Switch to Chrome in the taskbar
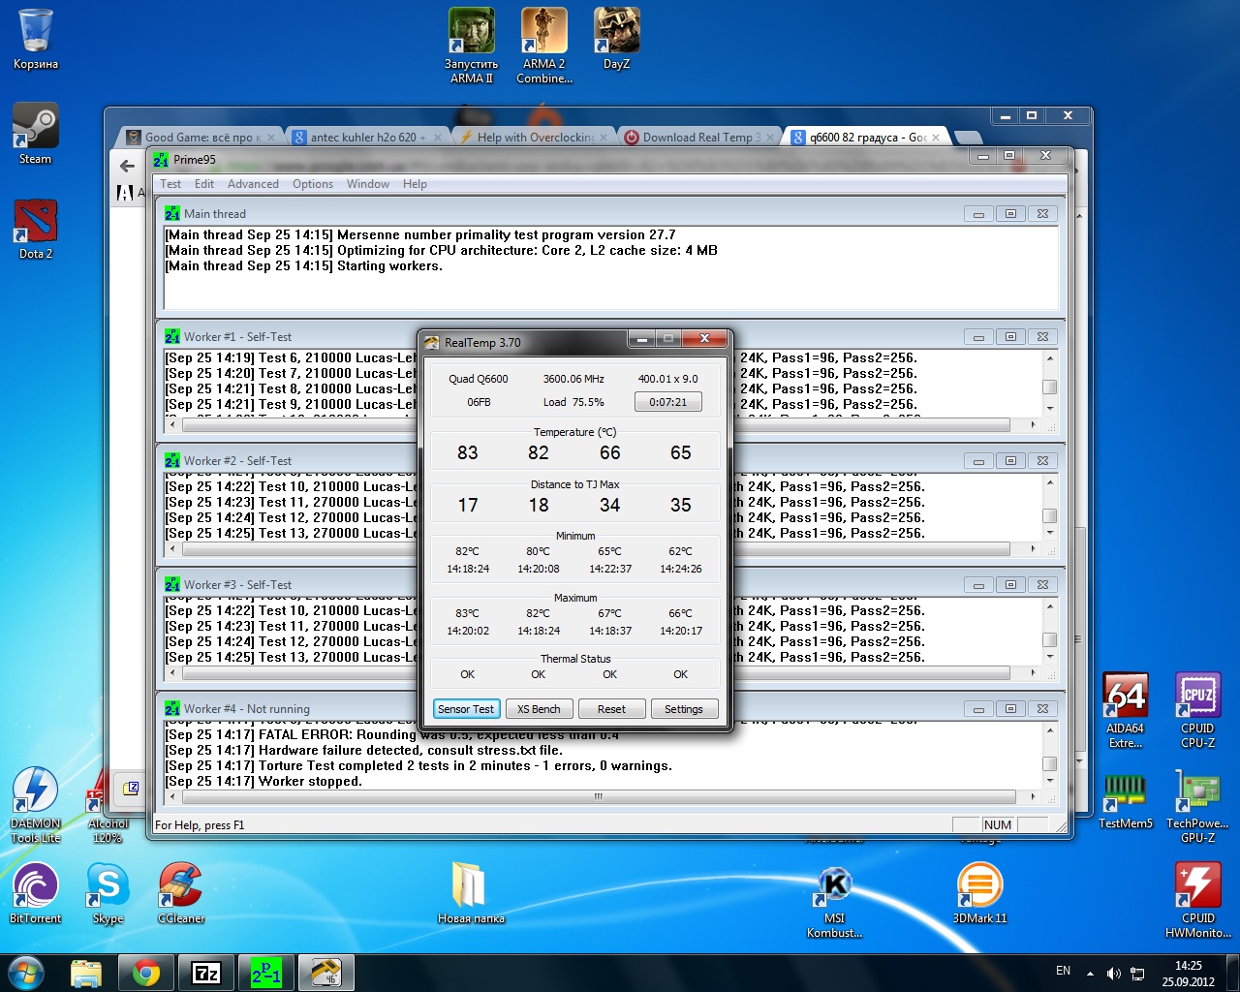This screenshot has height=992, width=1240. [x=146, y=973]
